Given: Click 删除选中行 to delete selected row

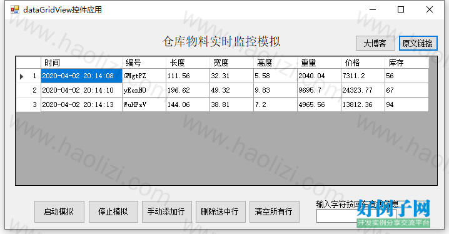Looking at the screenshot, I should (x=221, y=211).
